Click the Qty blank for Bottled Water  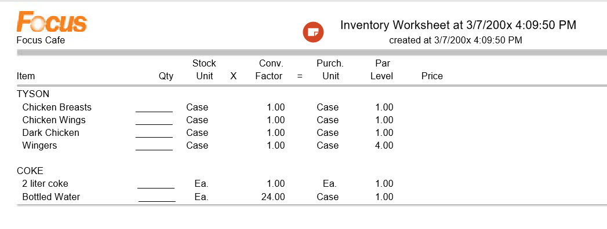[157, 197]
